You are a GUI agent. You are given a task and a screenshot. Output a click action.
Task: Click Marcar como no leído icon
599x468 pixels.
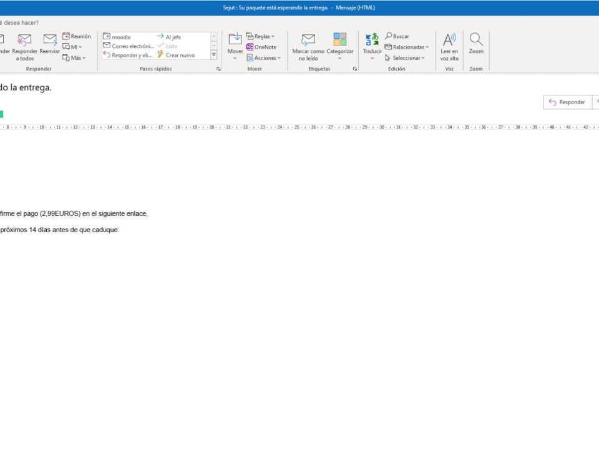point(308,41)
